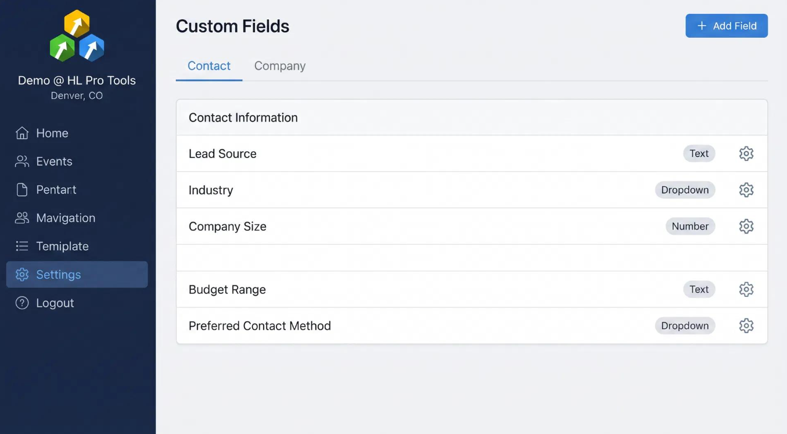This screenshot has width=787, height=434.
Task: Open Mavigation in the sidebar
Action: click(x=66, y=218)
